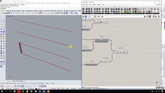The height and width of the screenshot is (93, 165).
Task: Click the four-viewport layout icon in Rhino toolbar
Action: (40, 13)
